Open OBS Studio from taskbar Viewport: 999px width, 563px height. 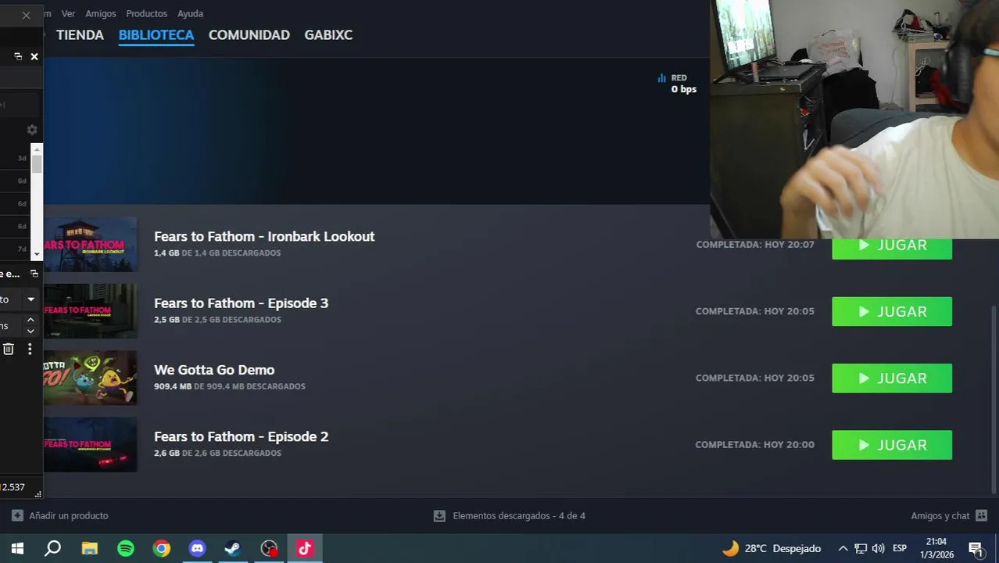tap(269, 548)
